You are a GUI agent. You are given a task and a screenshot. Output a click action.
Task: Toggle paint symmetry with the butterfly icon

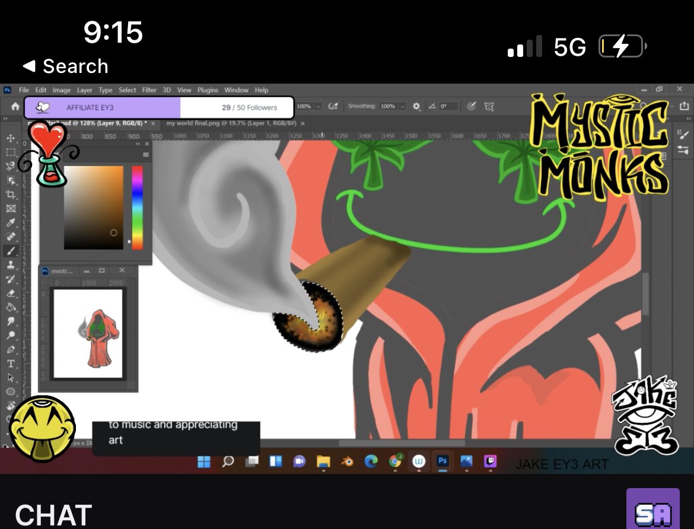tap(489, 106)
